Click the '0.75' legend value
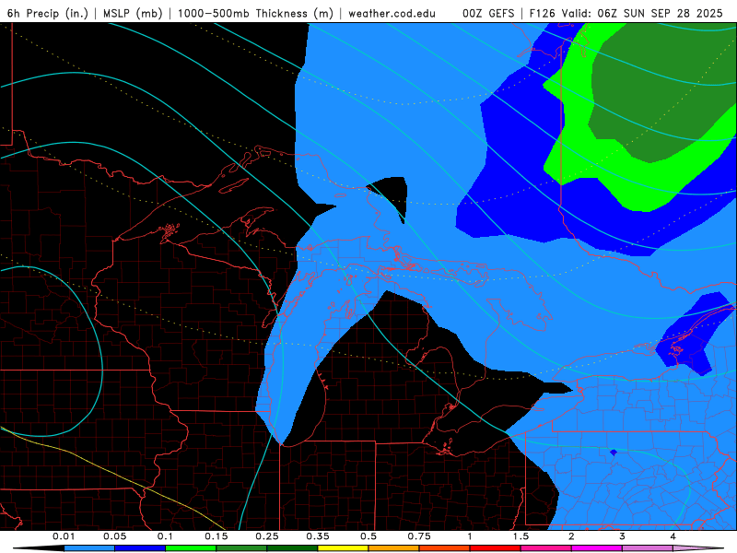Screen dimensions: 737x553 [x=419, y=536]
